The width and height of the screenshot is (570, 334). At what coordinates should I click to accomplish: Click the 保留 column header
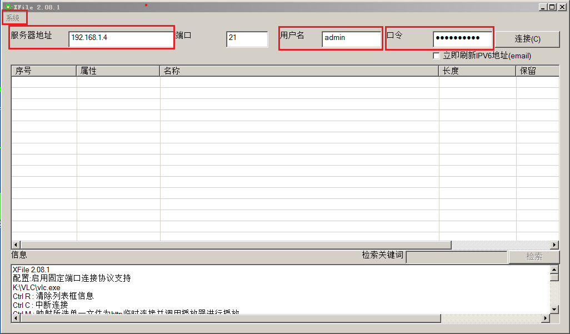point(537,71)
